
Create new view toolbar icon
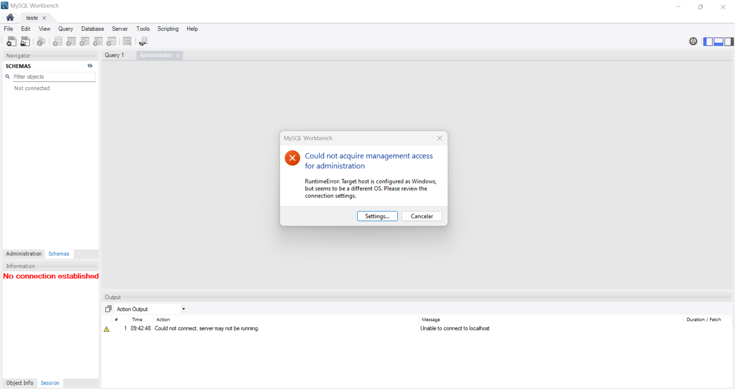[x=84, y=41]
